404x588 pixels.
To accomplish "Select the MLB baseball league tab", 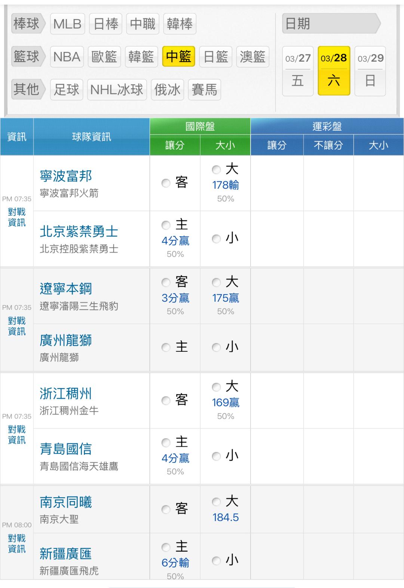I will [67, 24].
